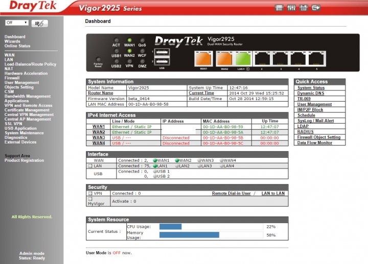Expand the VPN row in the Security table
This screenshot has height=264, width=368.
(90, 194)
